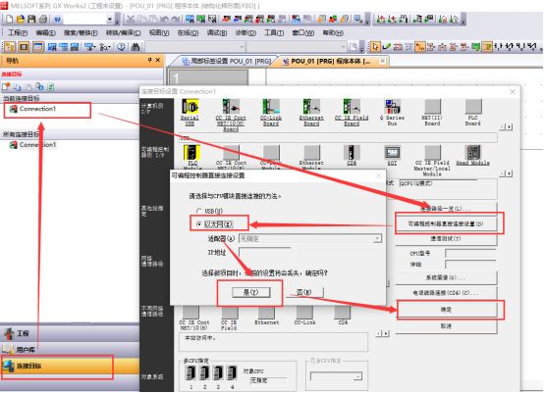Select the green pencil draw tool
This screenshot has width=544, height=393.
[386, 47]
